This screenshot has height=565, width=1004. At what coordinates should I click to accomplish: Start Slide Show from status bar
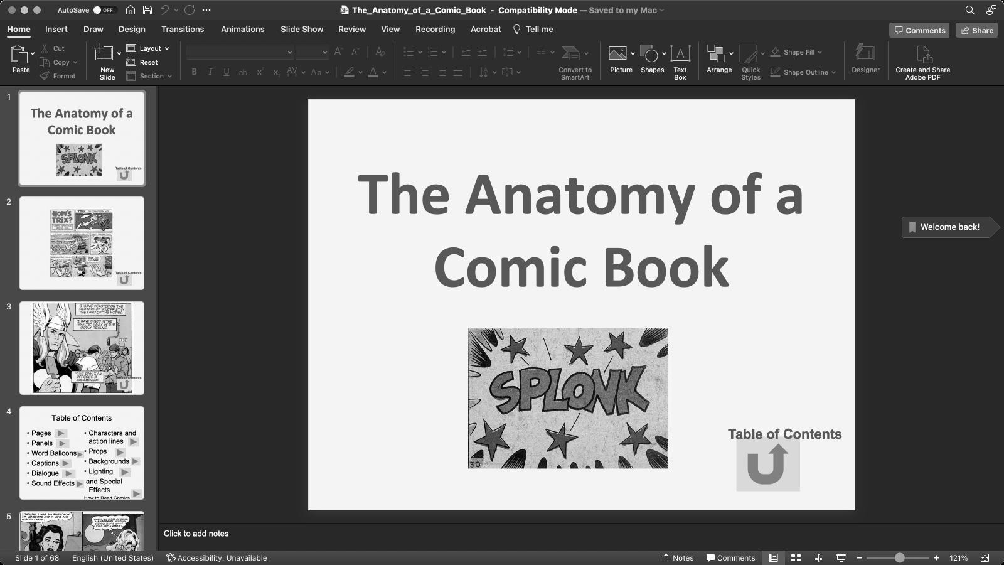841,557
